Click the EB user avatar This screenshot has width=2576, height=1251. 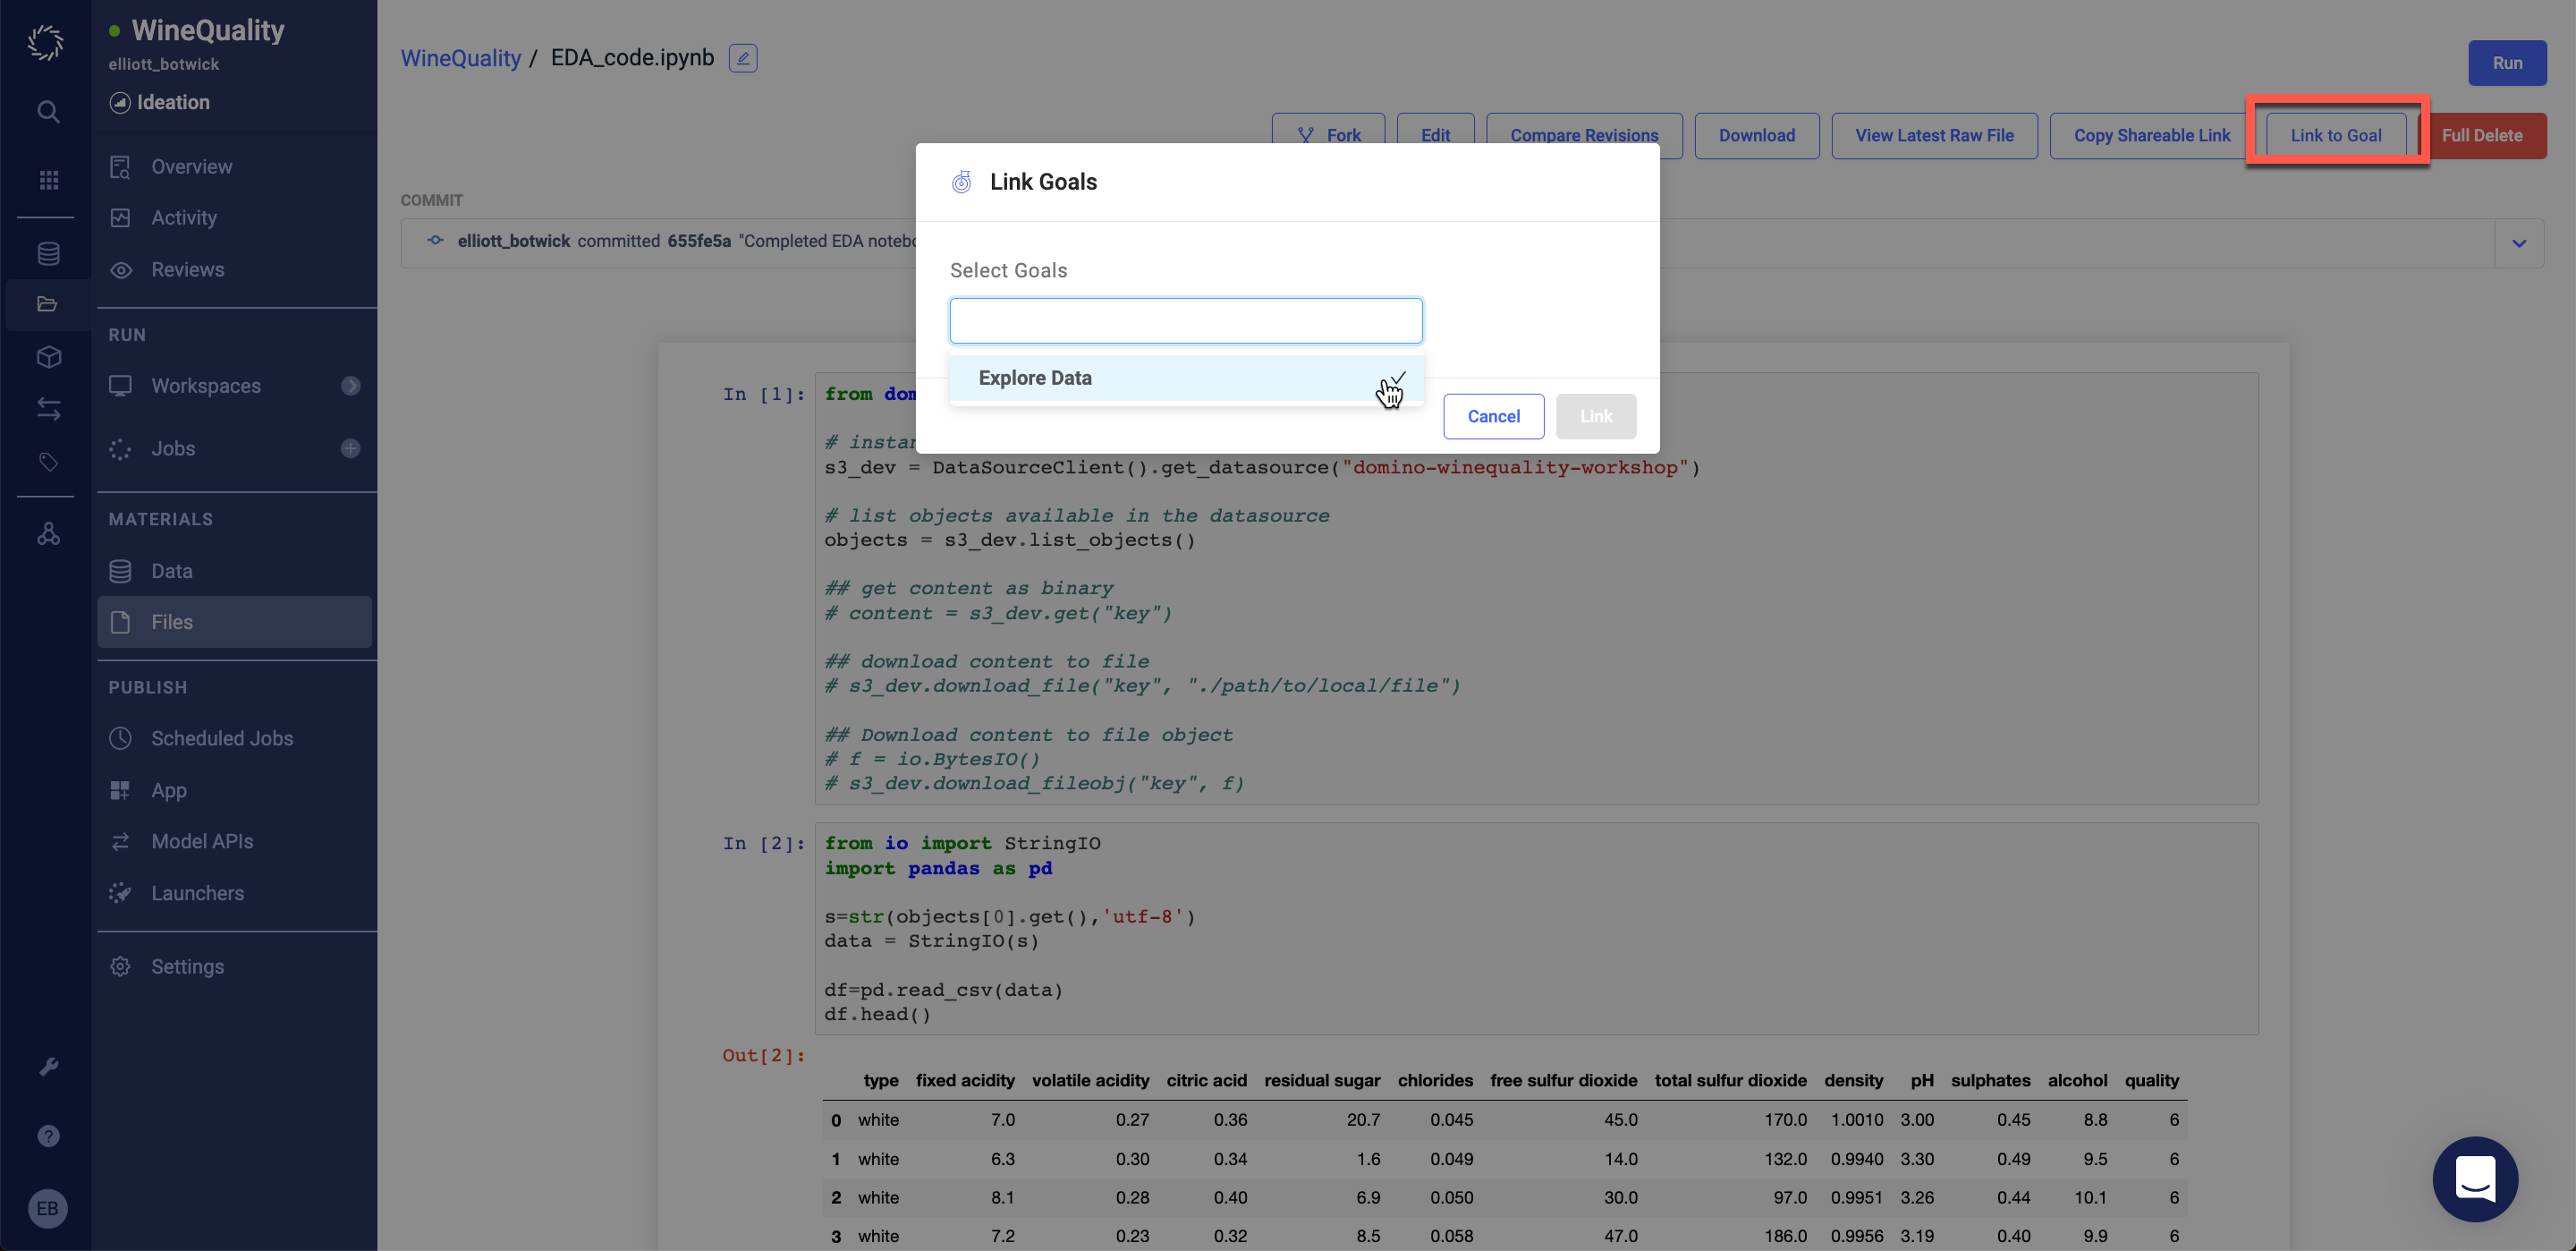[47, 1208]
